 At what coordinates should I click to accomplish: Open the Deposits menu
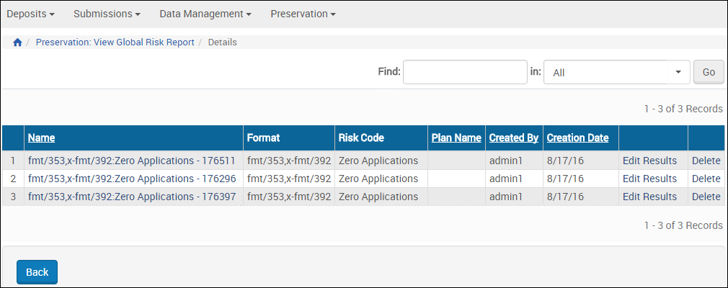pos(30,14)
